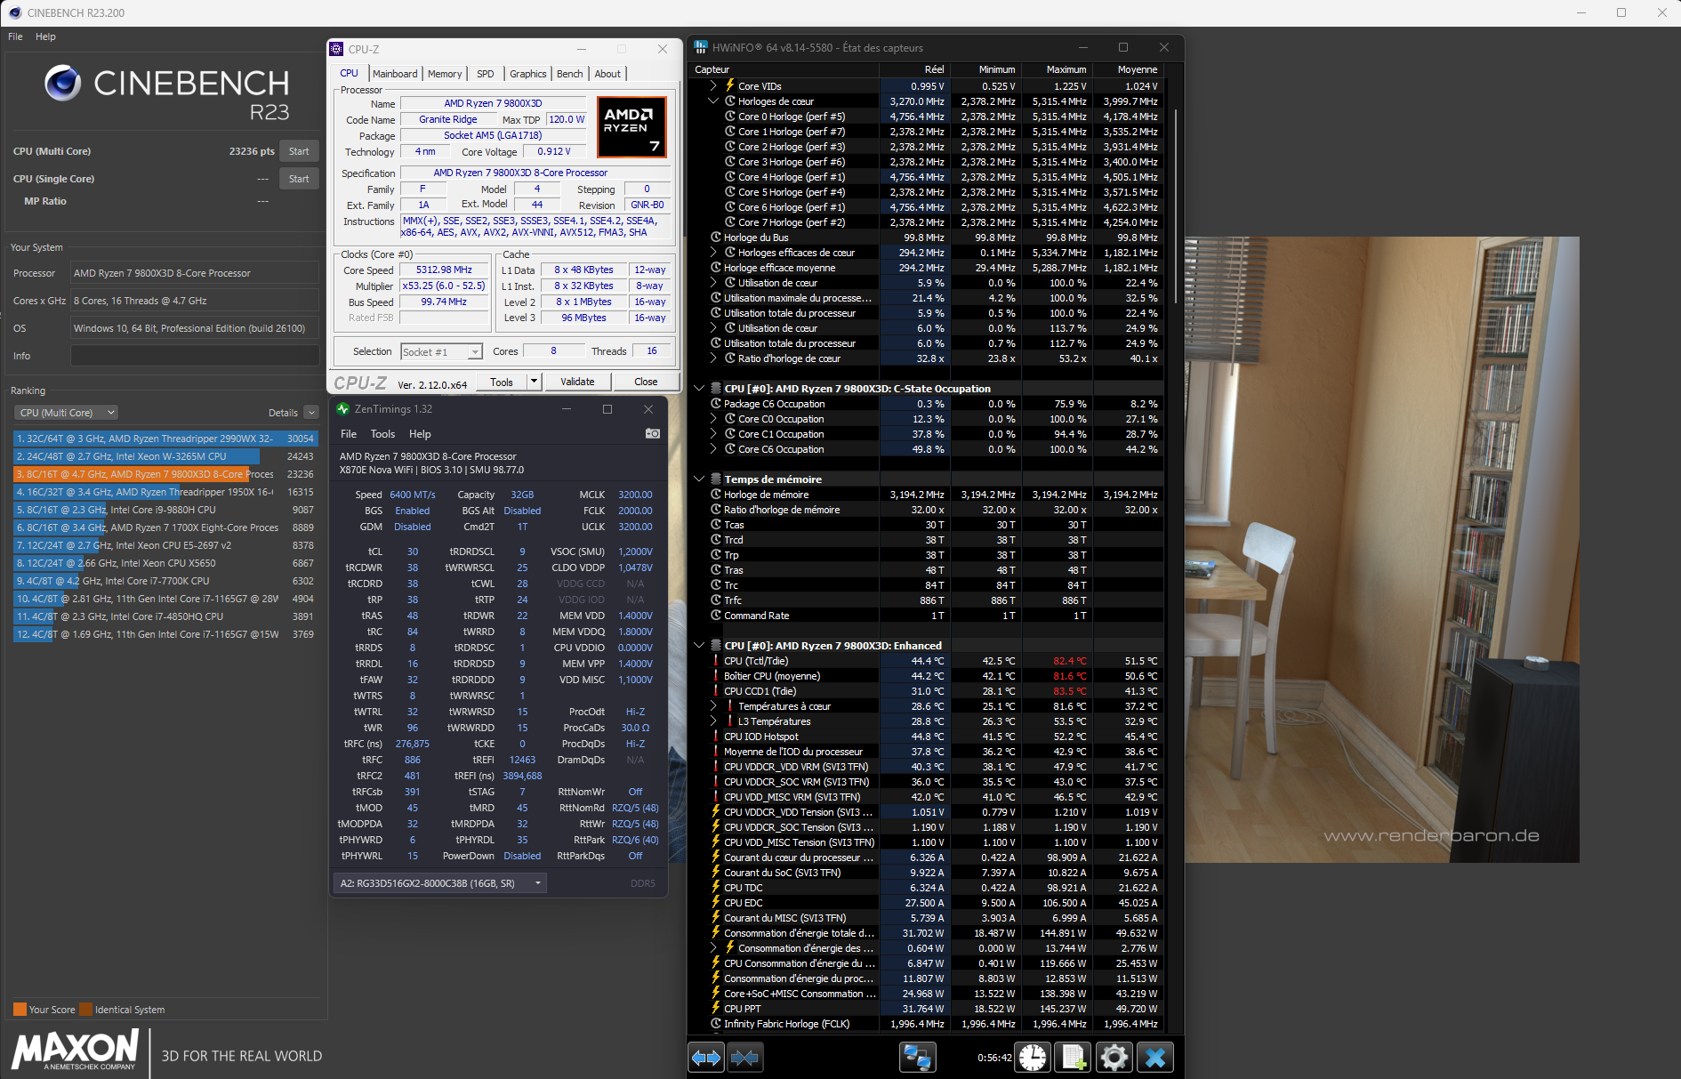Image resolution: width=1681 pixels, height=1079 pixels.
Task: Open the Bench tab in CPU-Z
Action: click(x=569, y=74)
